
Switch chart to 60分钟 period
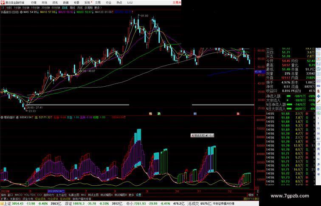[56, 8]
